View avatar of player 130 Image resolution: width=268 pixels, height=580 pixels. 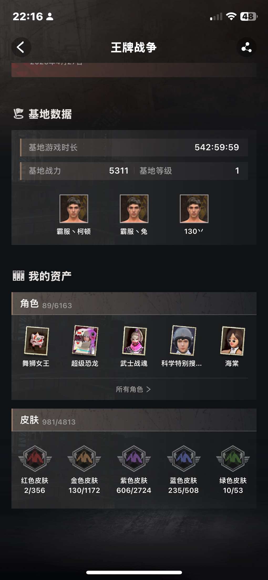194,209
